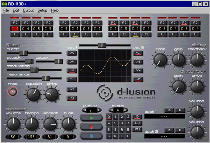The width and height of the screenshot is (210, 143).
Task: Select osc 1 triangle waveform button
Action: pos(72,53)
